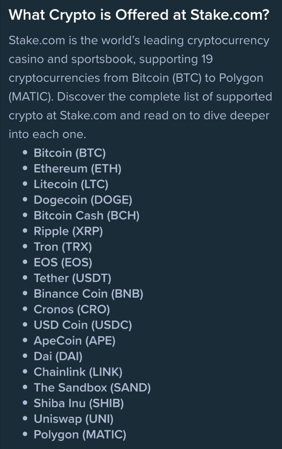Image resolution: width=282 pixels, height=449 pixels.
Task: Select Cronos (CRO) from the list
Action: tap(72, 309)
